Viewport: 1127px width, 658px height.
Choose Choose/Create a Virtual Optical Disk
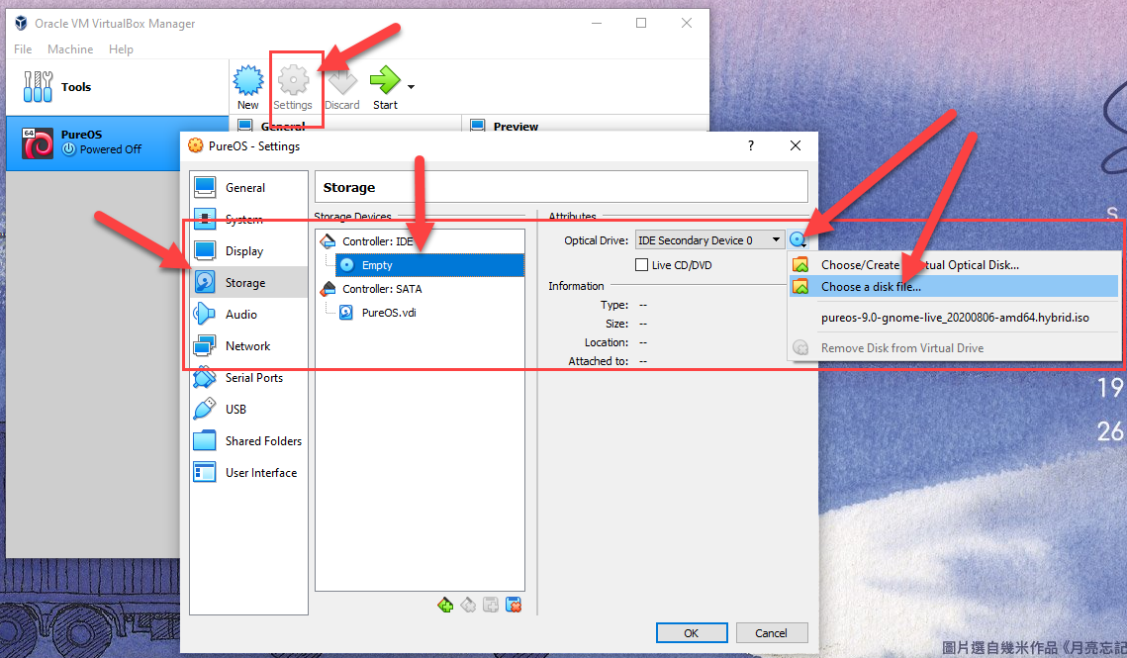[x=954, y=264]
